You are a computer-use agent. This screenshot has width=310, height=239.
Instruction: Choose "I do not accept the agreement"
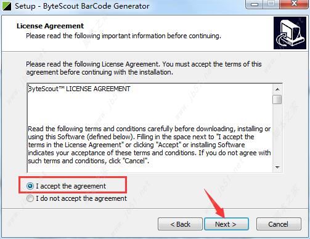tap(30, 198)
